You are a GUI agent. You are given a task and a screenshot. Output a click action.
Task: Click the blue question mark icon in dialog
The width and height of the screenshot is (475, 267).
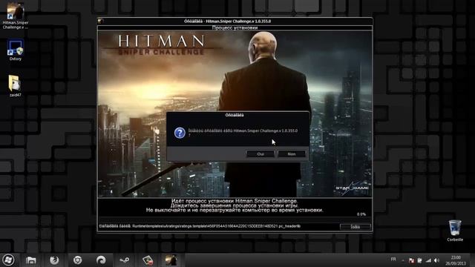[180, 133]
